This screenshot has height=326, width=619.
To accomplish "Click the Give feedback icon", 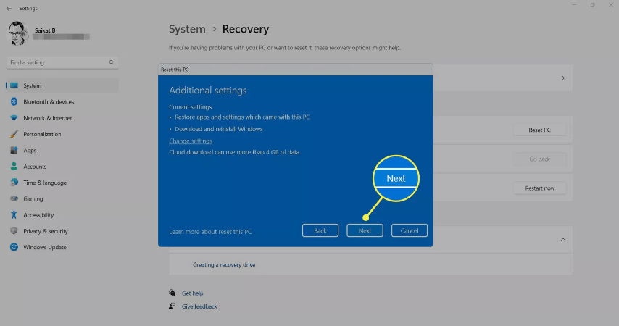I will (x=172, y=306).
